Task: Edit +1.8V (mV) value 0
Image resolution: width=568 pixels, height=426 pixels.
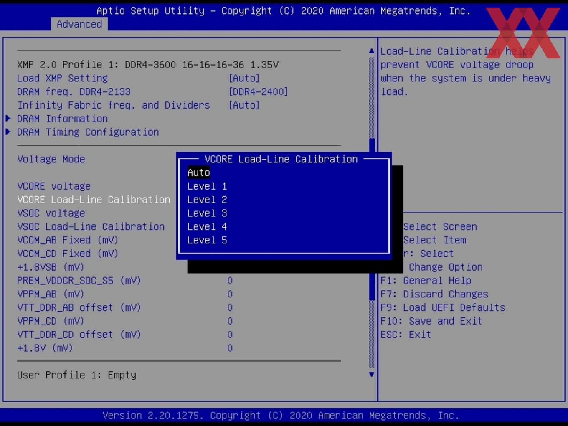Action: [x=230, y=348]
